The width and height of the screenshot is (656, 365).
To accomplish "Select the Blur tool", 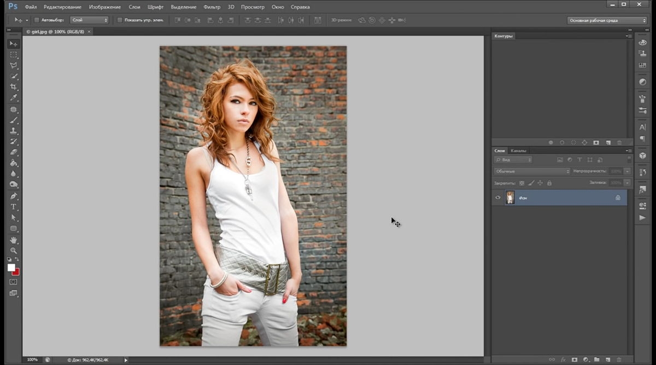I will (x=14, y=174).
